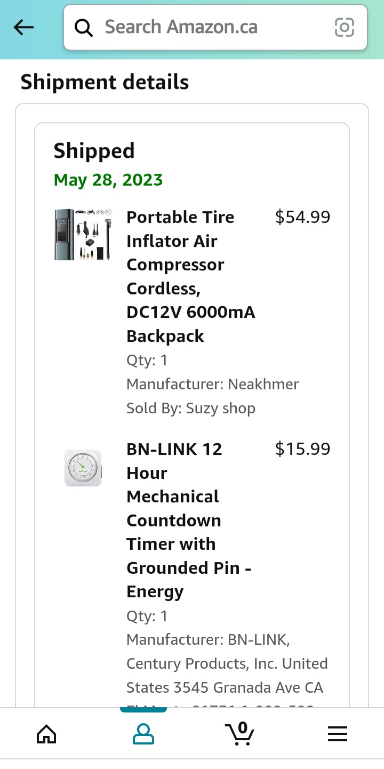The height and width of the screenshot is (769, 384).
Task: Open the camera scan lens in the search bar
Action: point(344,27)
